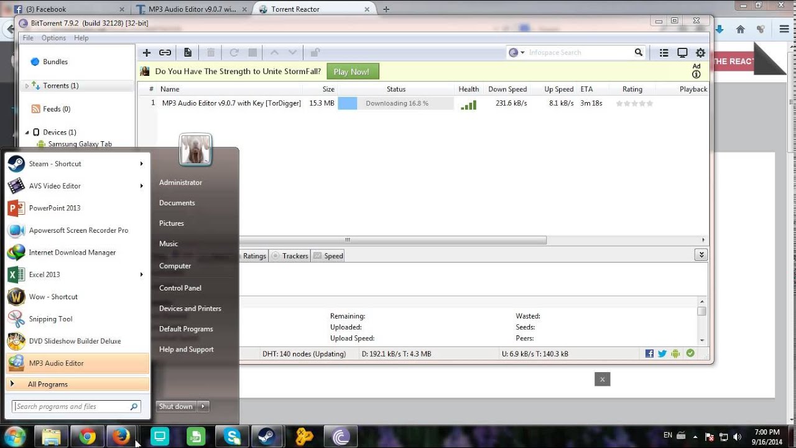The width and height of the screenshot is (796, 448).
Task: Open Control Panel from Start menu
Action: pos(180,288)
